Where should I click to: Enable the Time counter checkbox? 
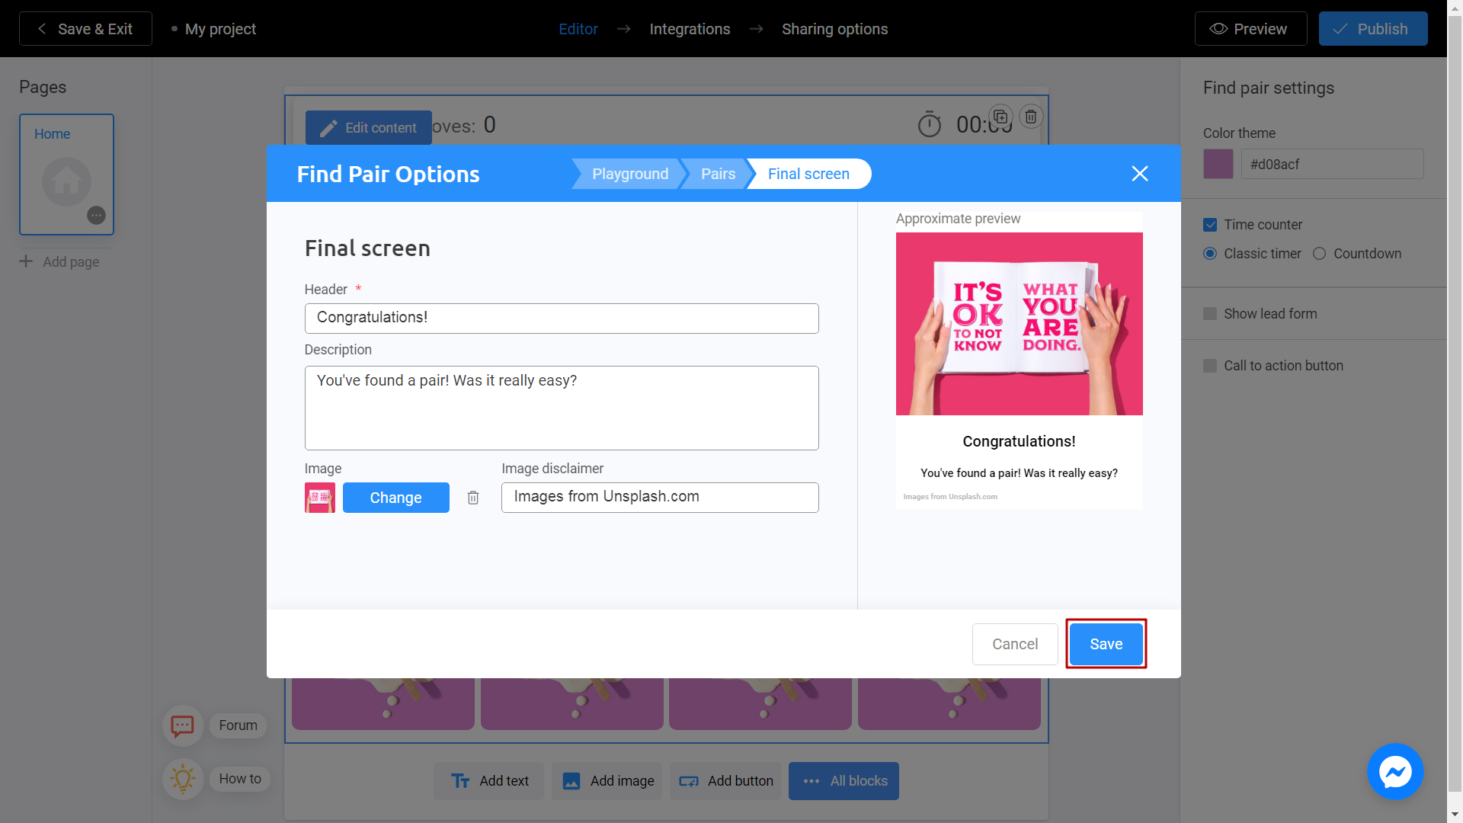pyautogui.click(x=1212, y=224)
